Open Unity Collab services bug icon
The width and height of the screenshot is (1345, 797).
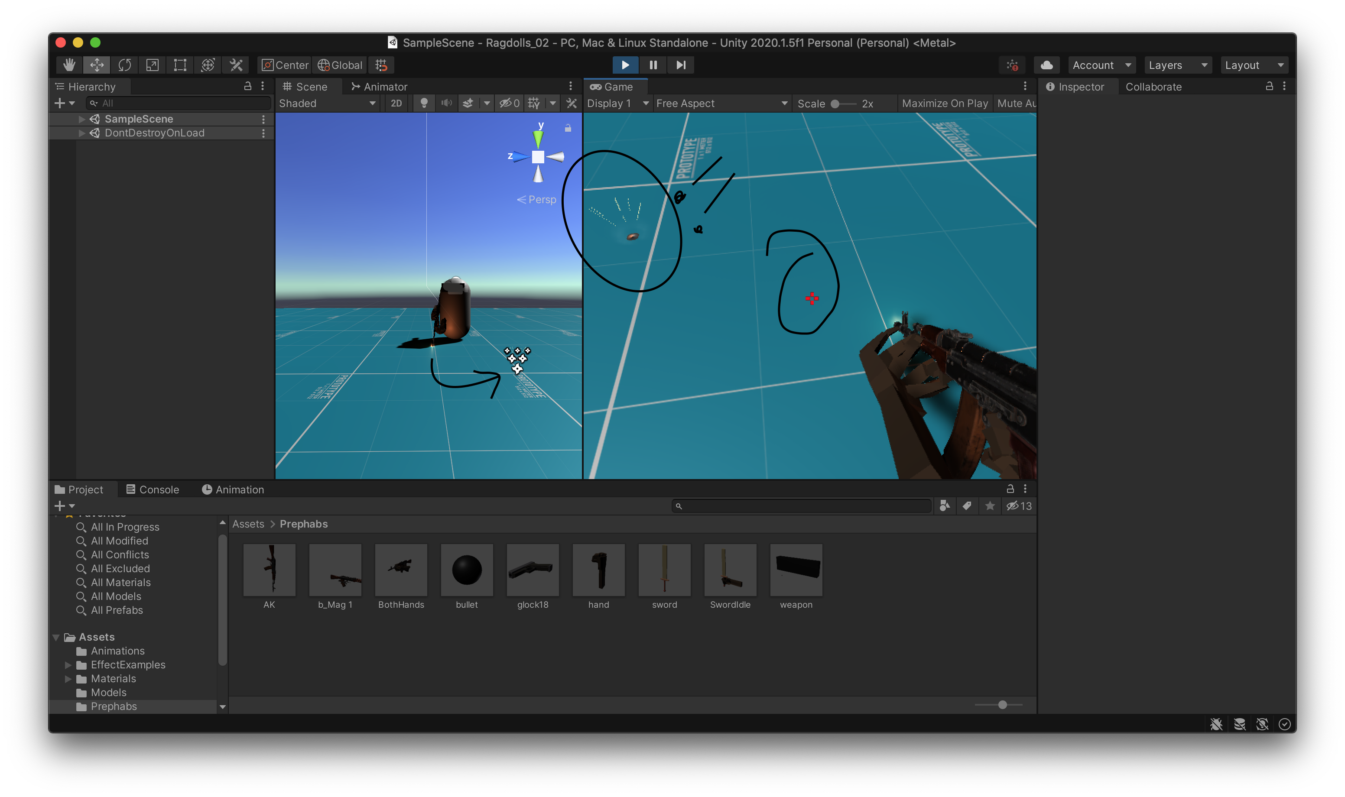pyautogui.click(x=1013, y=65)
